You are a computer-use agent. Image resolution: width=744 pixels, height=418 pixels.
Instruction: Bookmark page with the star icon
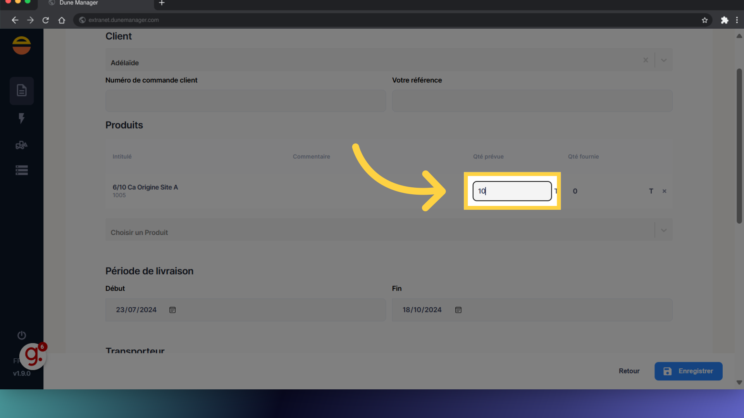pyautogui.click(x=704, y=20)
